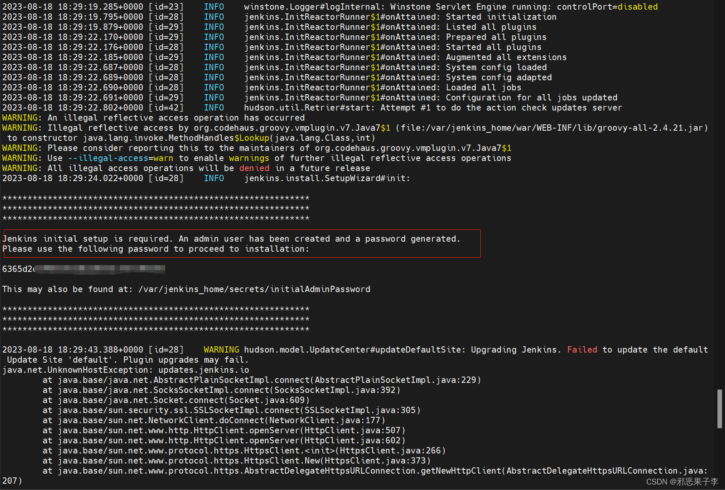Click the '/var/jenkins_home/secrets/initialAdminPassword' path
The image size is (725, 490).
(254, 289)
